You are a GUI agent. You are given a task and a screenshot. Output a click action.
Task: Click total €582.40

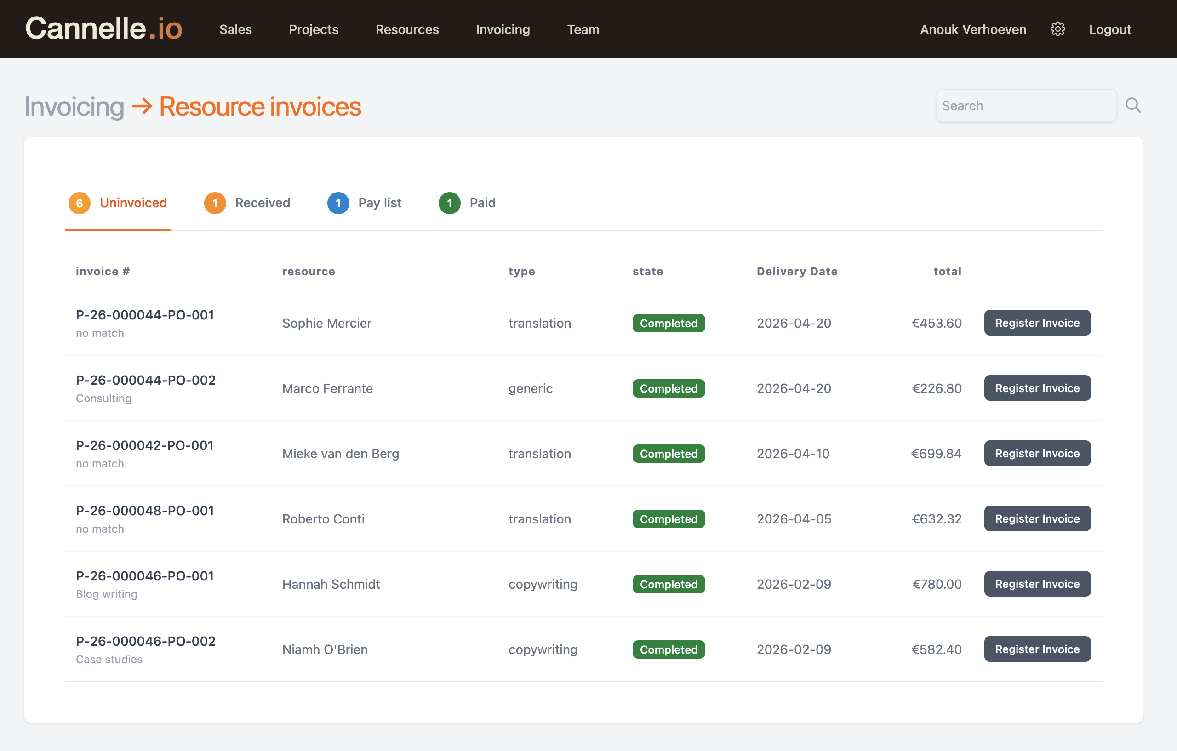pyautogui.click(x=936, y=649)
